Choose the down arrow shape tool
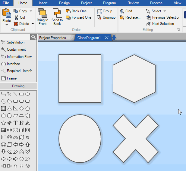Image resolution: width=186 pixels, height=171 pixels. pos(3,151)
